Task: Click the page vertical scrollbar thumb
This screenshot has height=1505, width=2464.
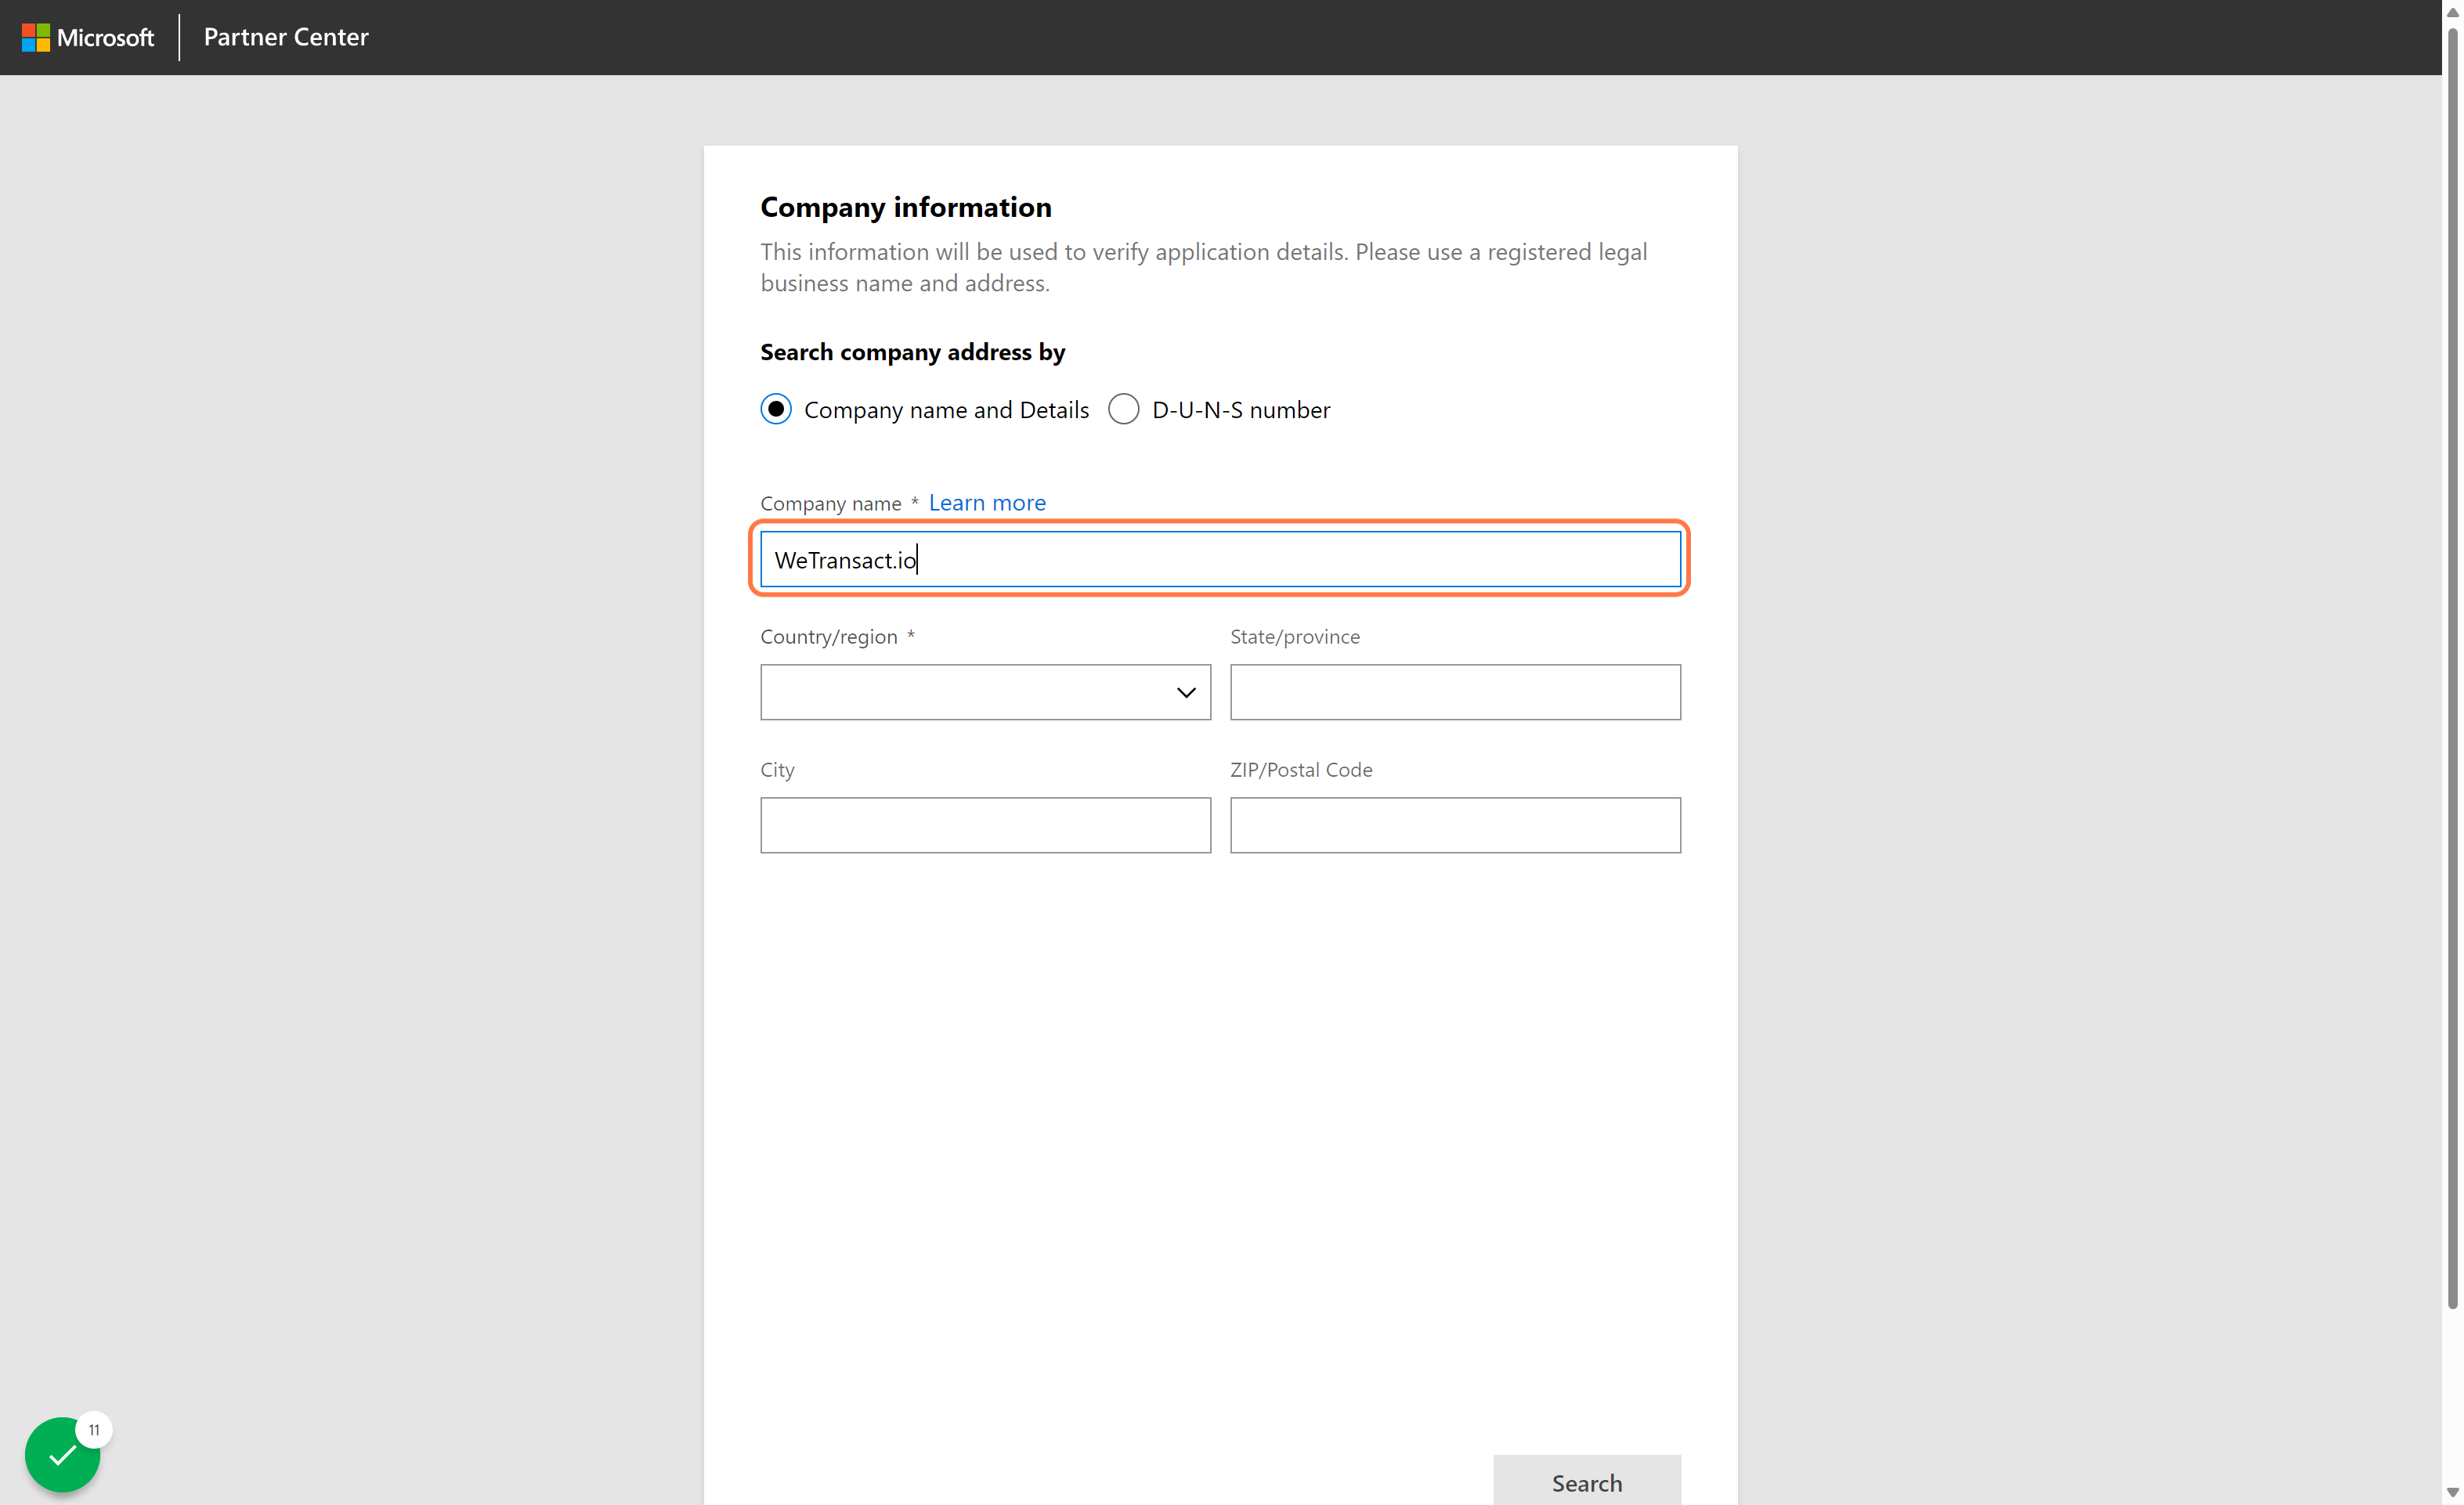Action: (x=2452, y=667)
